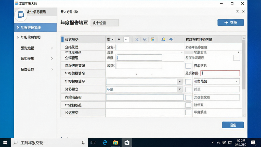This screenshot has width=261, height=147.
Task: Open 年报信息填报 sidebar item
Action: [x=31, y=37]
